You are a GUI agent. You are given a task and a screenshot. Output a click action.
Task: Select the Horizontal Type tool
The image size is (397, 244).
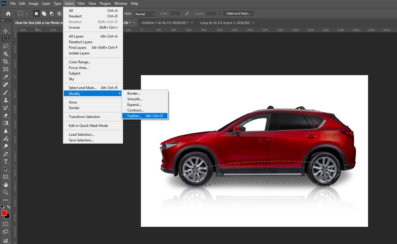coord(6,161)
